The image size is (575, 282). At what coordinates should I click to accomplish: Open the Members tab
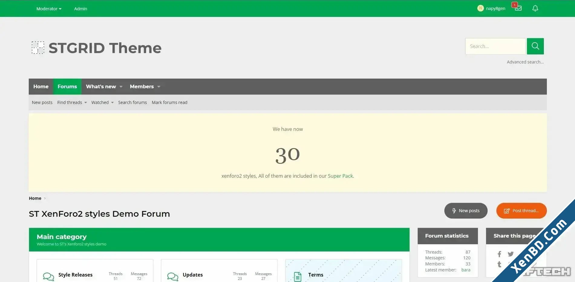coord(142,86)
